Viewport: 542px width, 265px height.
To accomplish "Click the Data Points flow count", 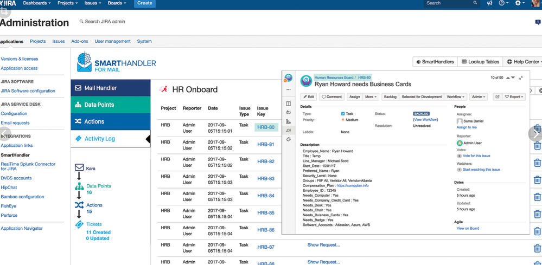I will [89, 192].
